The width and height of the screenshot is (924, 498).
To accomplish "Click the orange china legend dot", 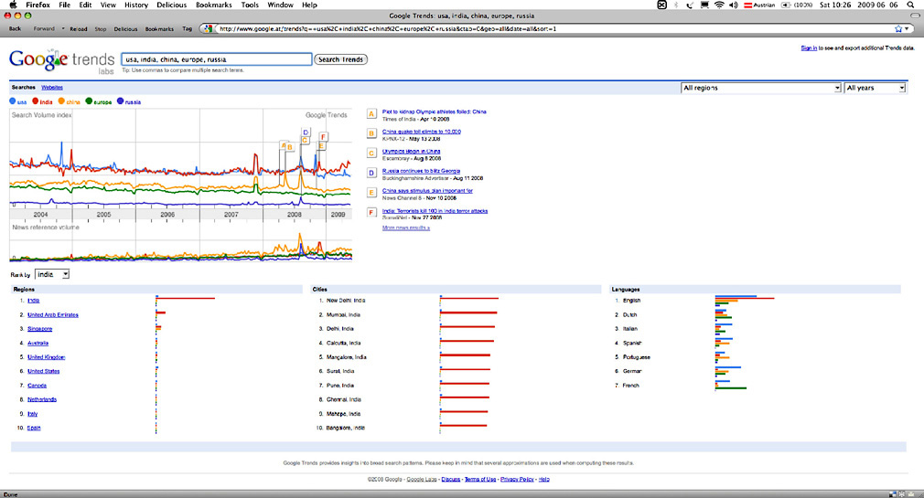I will (61, 102).
